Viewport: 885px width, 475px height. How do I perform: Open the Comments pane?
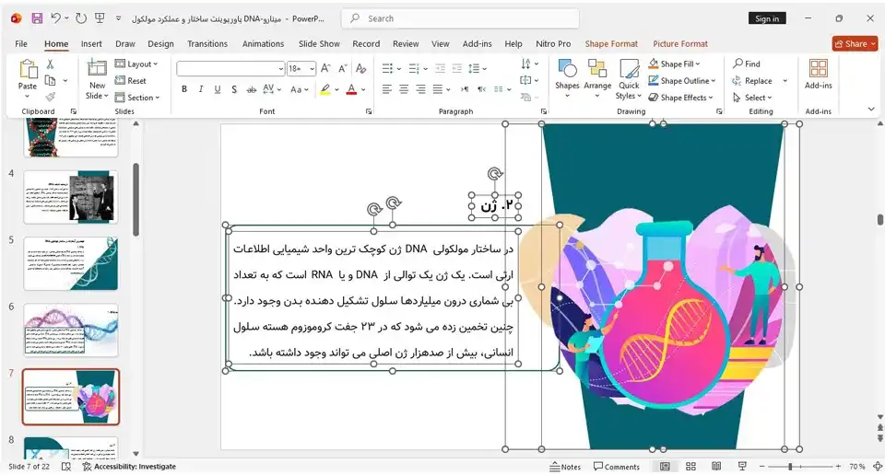(x=617, y=467)
